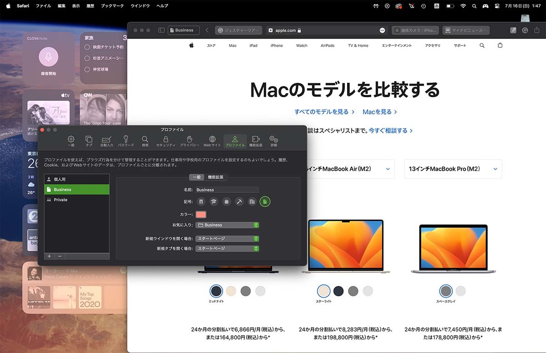Select silver color for the middle MacBook Air
This screenshot has height=353, width=546.
(x=368, y=291)
